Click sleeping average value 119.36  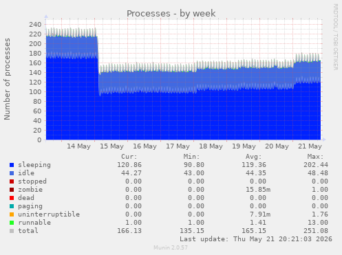254,165
